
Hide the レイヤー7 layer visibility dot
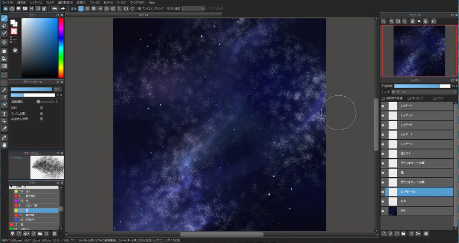point(383,106)
